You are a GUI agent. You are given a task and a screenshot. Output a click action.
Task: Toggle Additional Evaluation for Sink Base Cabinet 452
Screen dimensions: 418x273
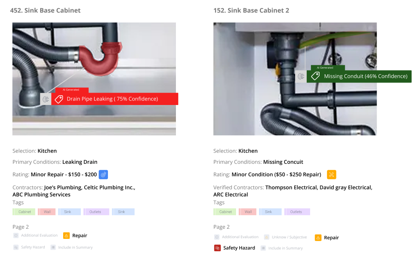coord(35,235)
